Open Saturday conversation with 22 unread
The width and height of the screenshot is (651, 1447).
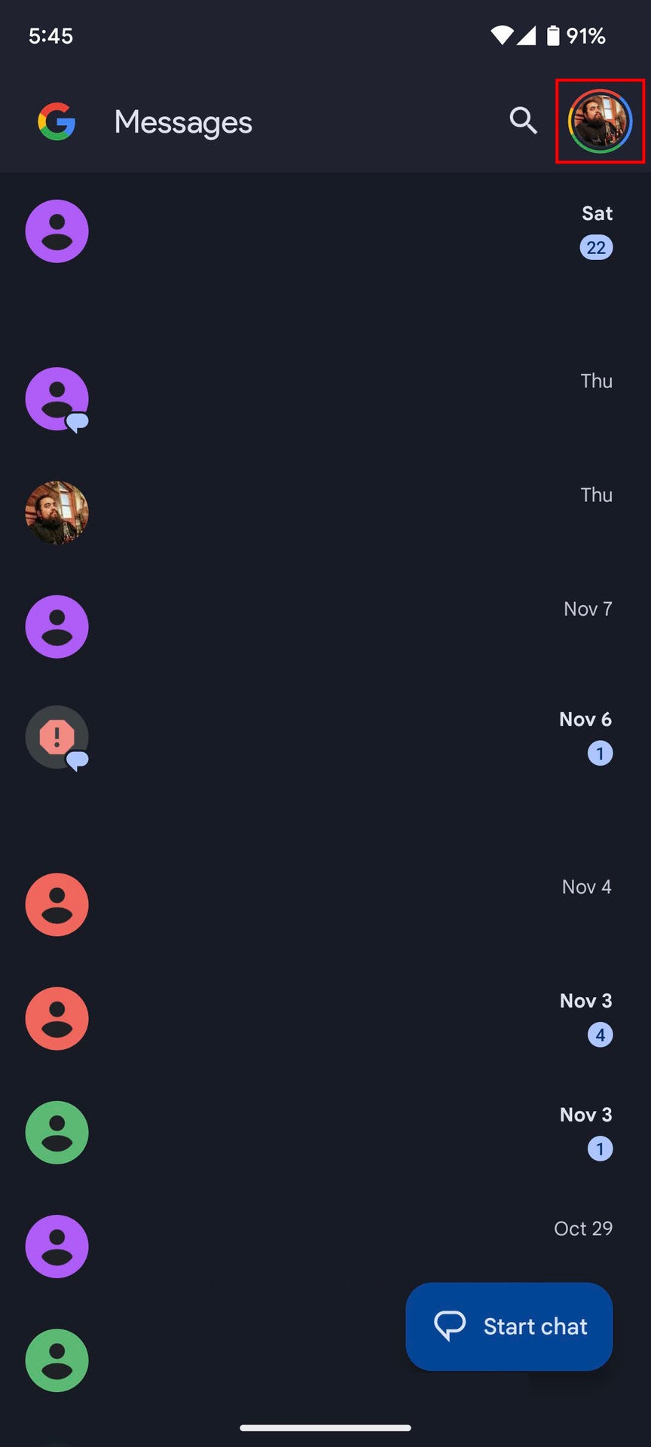324,231
